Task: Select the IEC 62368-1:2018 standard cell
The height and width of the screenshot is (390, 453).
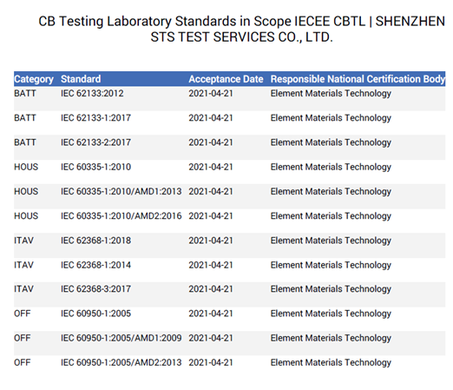Action: 95,241
